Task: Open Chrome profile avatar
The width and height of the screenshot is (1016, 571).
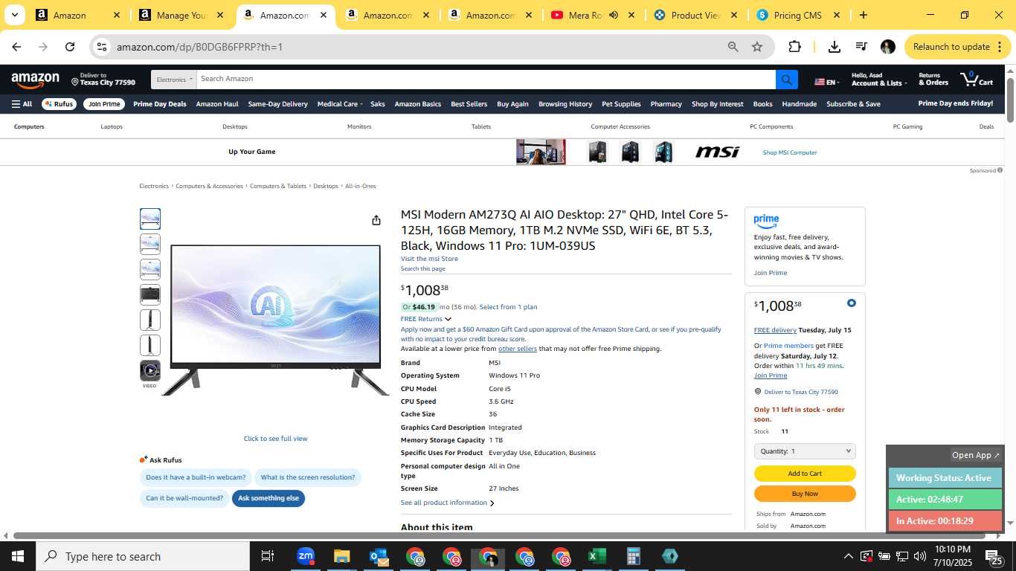Action: coord(887,47)
